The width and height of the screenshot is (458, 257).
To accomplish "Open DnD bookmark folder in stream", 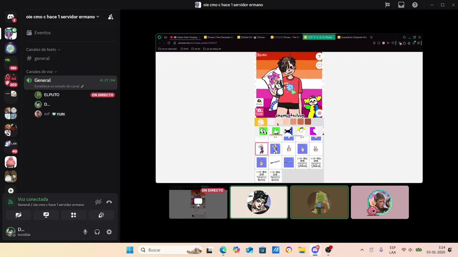I will pos(185,49).
